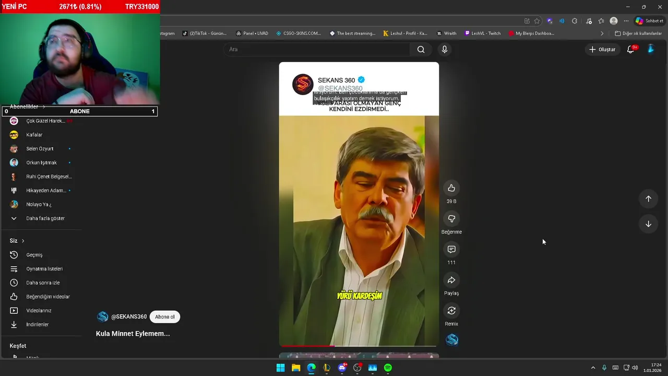
Task: Open browser settings and more menu
Action: 626,21
